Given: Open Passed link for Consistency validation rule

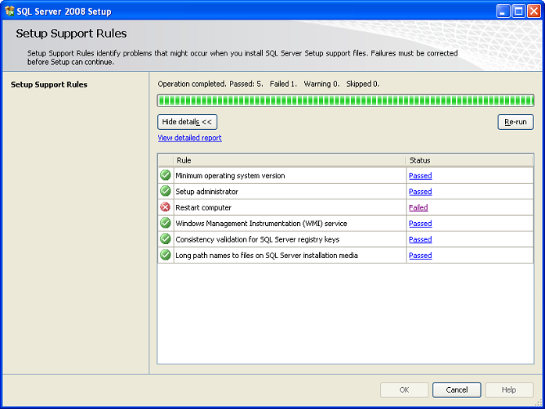Looking at the screenshot, I should 420,239.
